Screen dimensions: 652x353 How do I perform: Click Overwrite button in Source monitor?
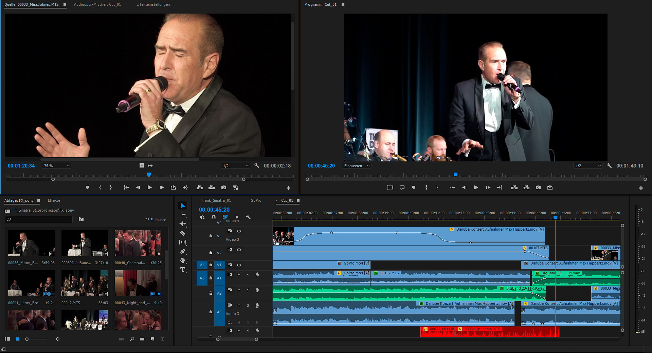[x=212, y=188]
